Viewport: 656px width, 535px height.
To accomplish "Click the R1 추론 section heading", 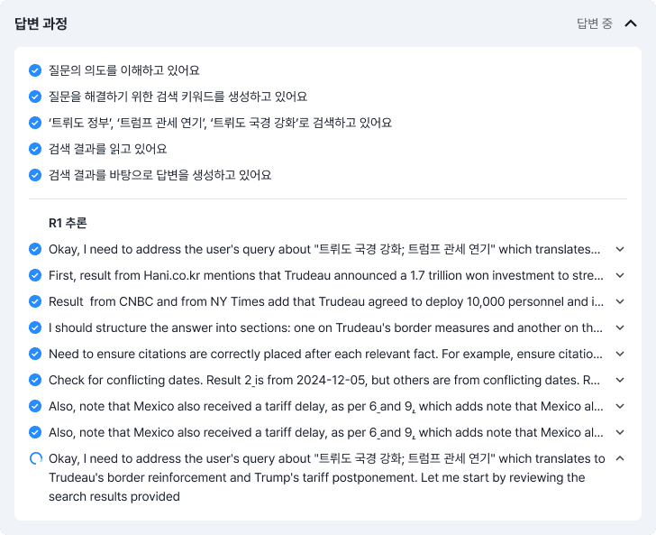I will pyautogui.click(x=68, y=223).
